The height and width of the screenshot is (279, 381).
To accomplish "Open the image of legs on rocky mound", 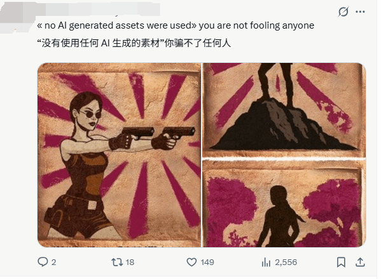I will tap(284, 110).
